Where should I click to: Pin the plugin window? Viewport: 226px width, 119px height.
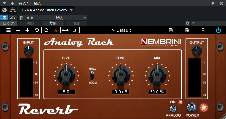coord(213,3)
